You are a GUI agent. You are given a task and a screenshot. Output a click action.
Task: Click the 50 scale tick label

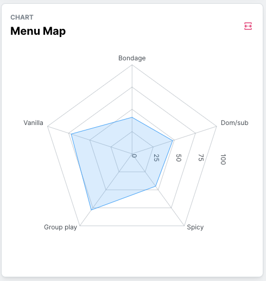click(179, 158)
